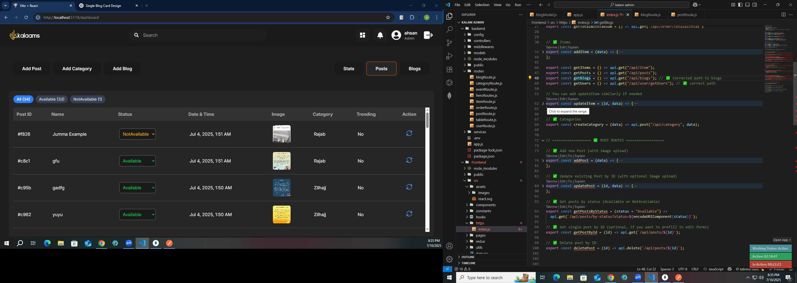Click the kalam admin command center search box
797x283 pixels.
pos(622,5)
